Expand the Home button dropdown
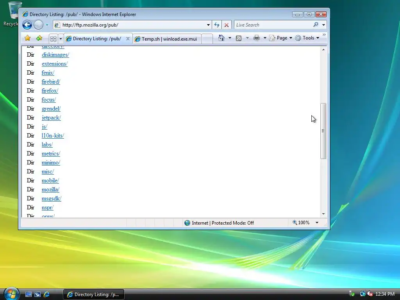Image resolution: width=400 pixels, height=300 pixels. [230, 38]
